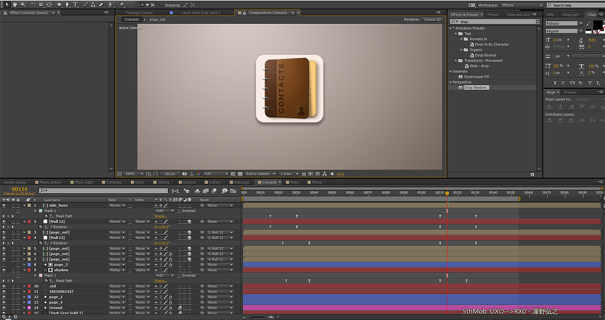Select the Pan Behind anchor tool
Screen dimensions: 605x320
[49, 4]
